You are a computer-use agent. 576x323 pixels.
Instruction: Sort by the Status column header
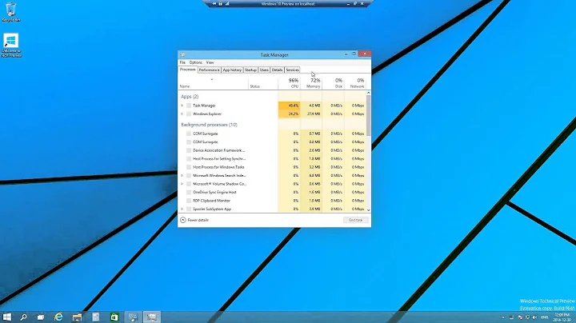pos(263,83)
